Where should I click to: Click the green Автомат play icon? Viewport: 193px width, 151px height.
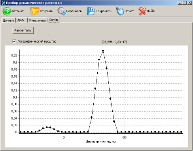(x=7, y=11)
